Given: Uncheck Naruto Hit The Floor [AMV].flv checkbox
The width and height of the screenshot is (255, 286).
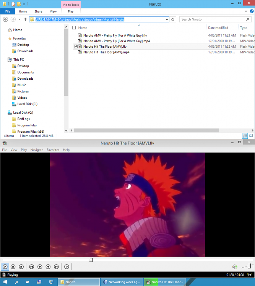Looking at the screenshot, I should (76, 47).
